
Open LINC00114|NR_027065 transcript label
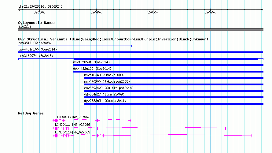[72, 132]
